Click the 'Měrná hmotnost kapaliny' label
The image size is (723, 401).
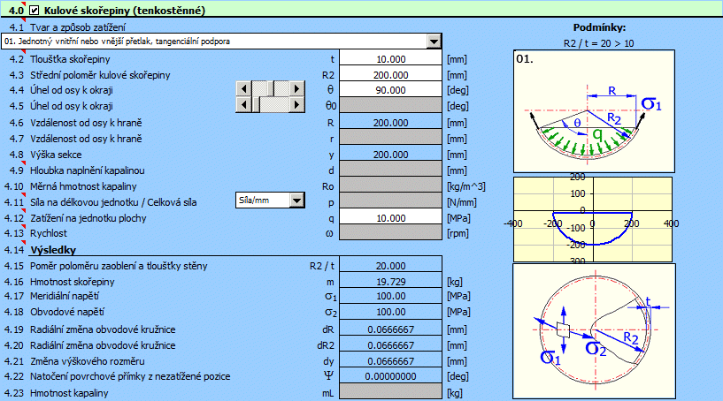pos(83,186)
